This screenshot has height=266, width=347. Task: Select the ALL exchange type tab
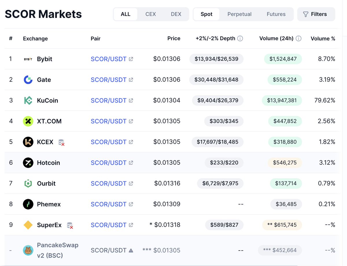point(125,14)
